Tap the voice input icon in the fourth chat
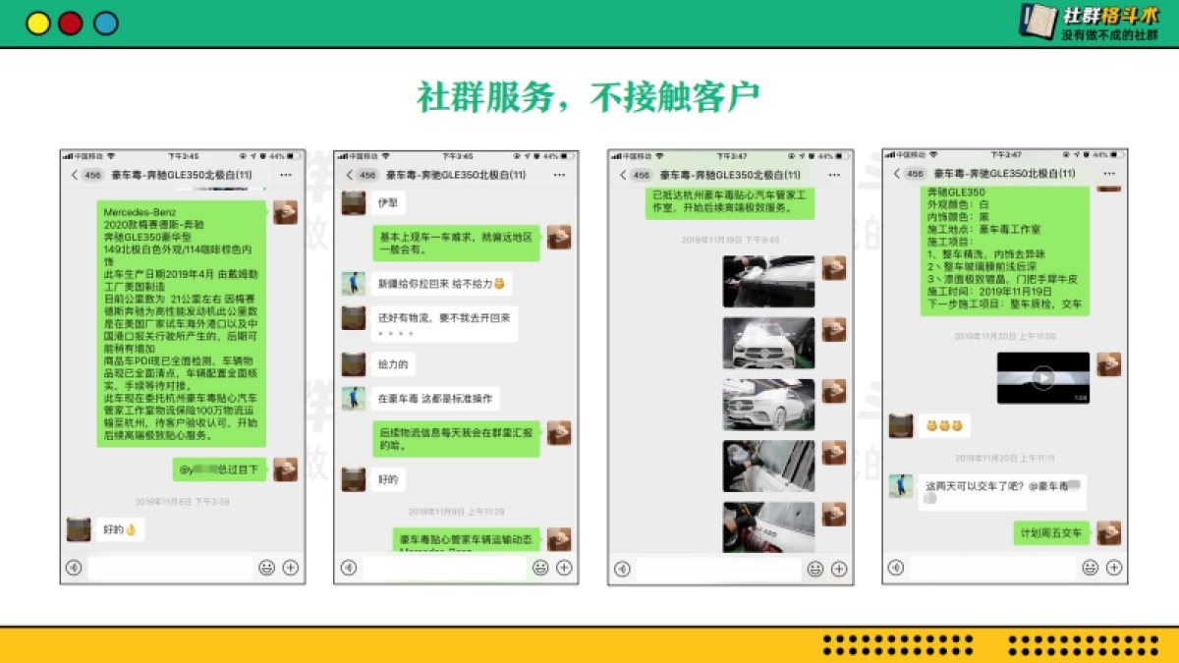This screenshot has height=663, width=1179. (x=897, y=568)
